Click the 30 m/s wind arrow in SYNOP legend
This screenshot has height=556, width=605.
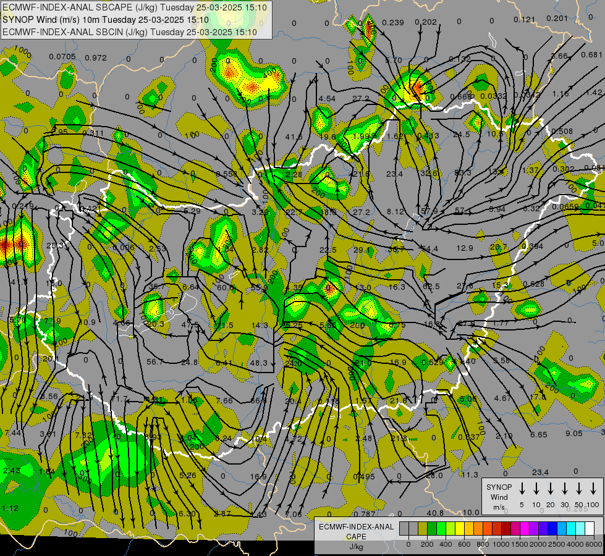coord(564,489)
